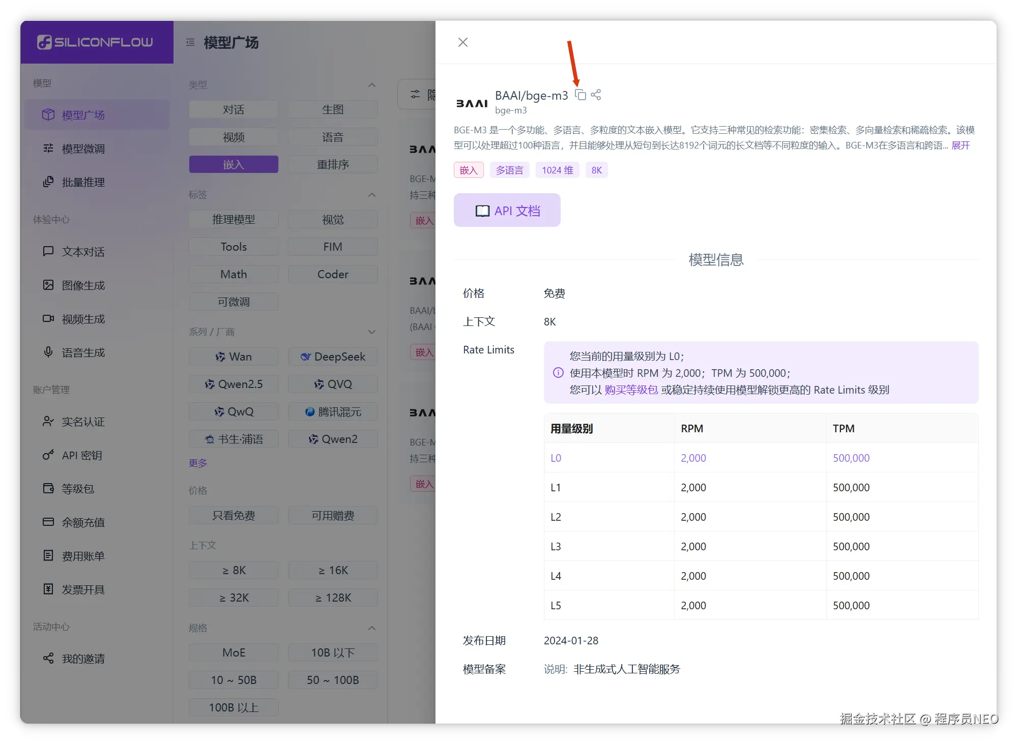Select 文本对话 in sidebar menu

click(x=83, y=252)
